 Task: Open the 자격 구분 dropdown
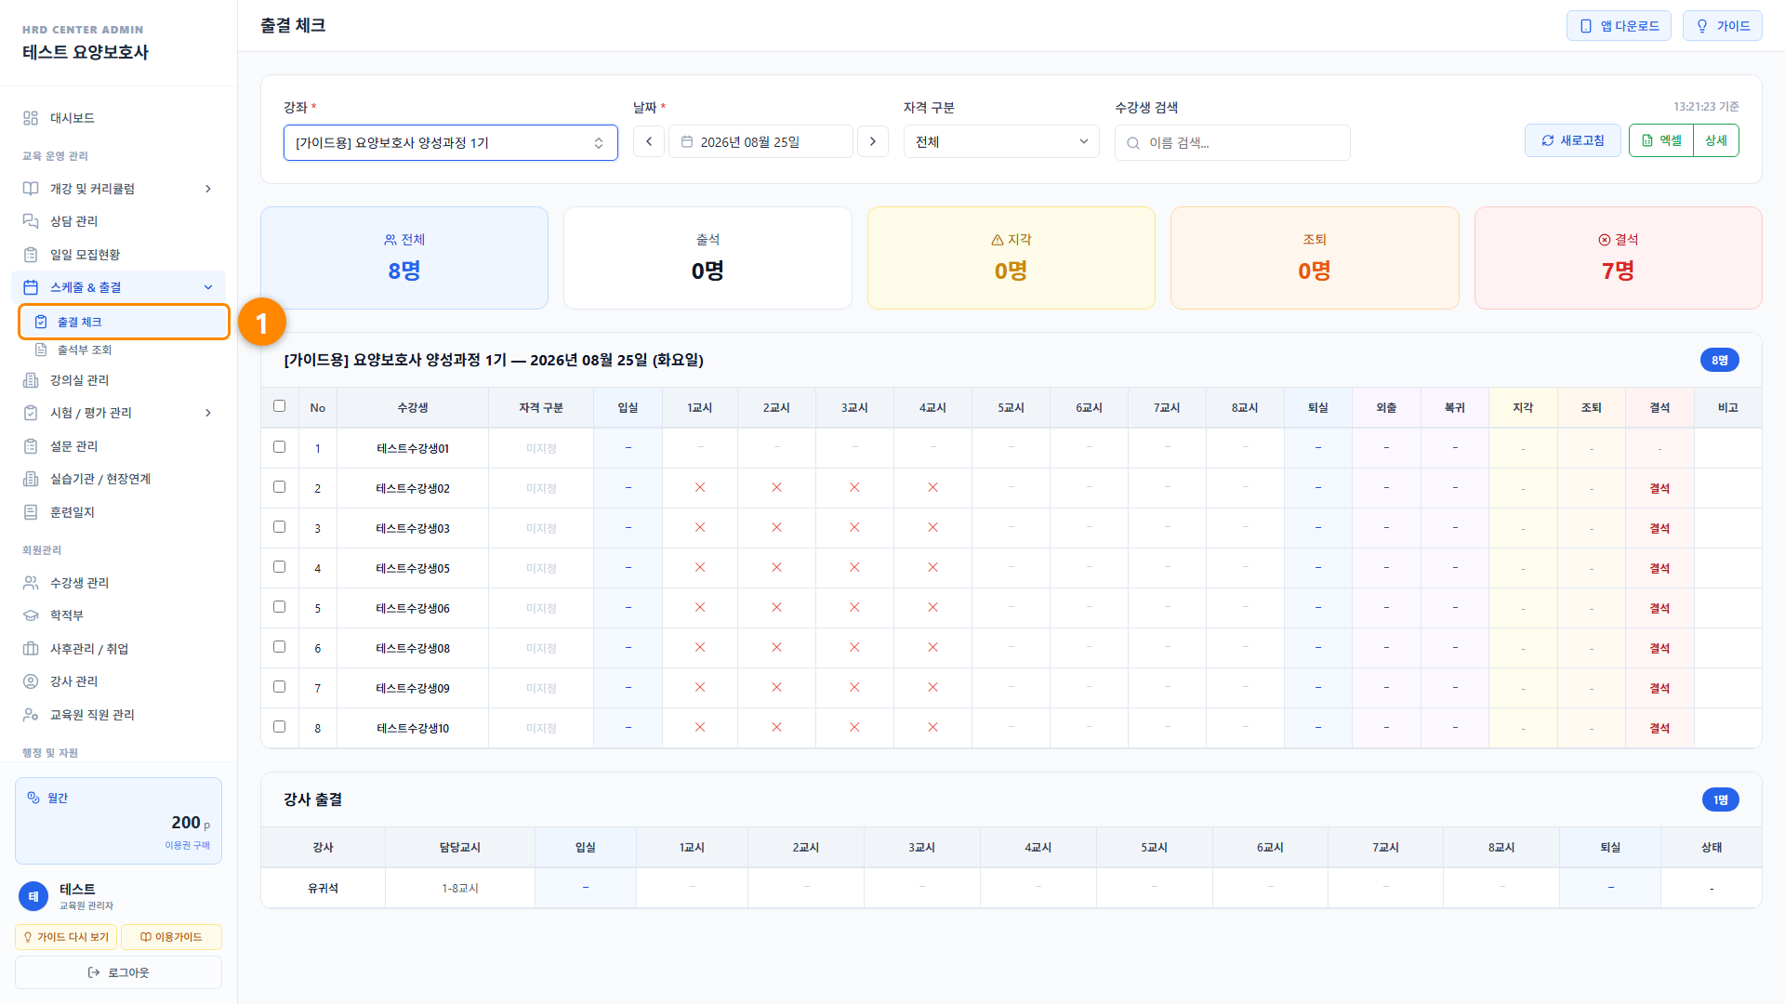click(1001, 141)
